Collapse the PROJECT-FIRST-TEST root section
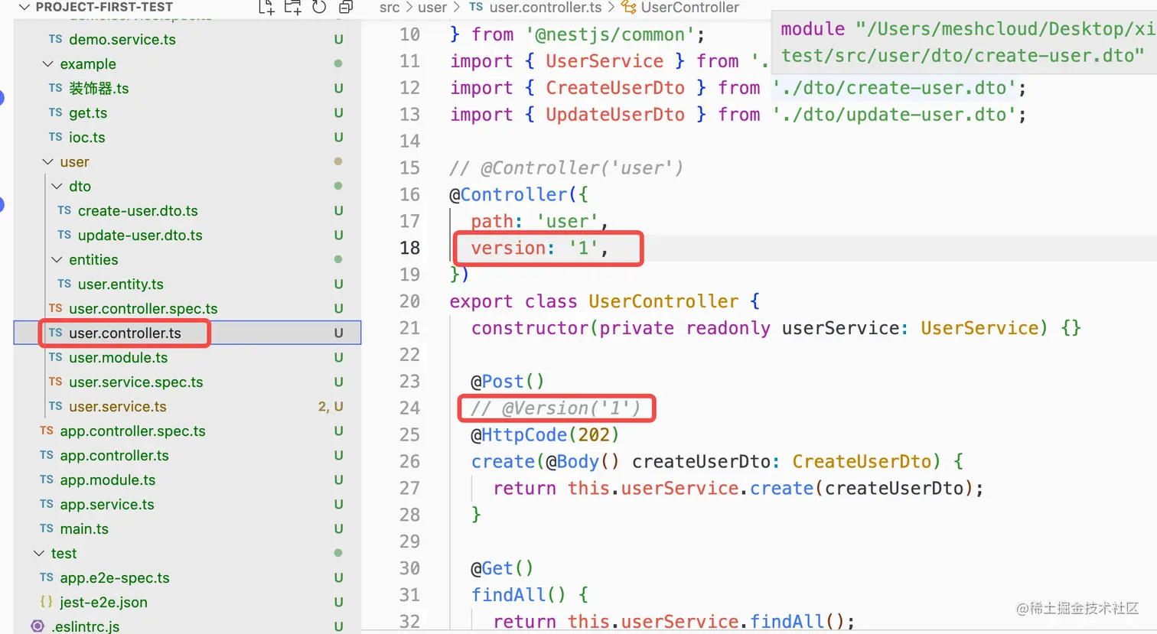1157x634 pixels. coord(24,7)
